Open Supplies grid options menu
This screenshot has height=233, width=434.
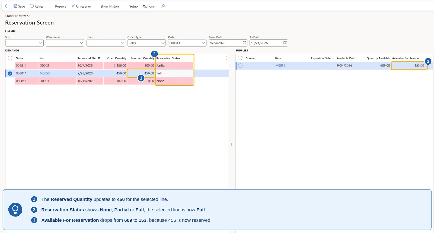click(x=431, y=57)
